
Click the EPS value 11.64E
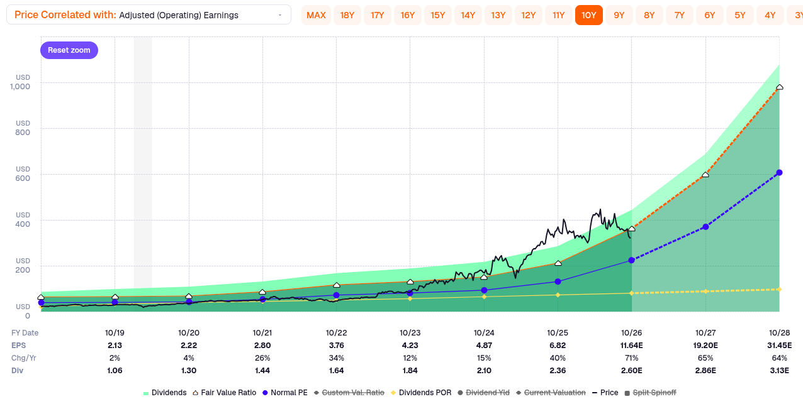632,345
